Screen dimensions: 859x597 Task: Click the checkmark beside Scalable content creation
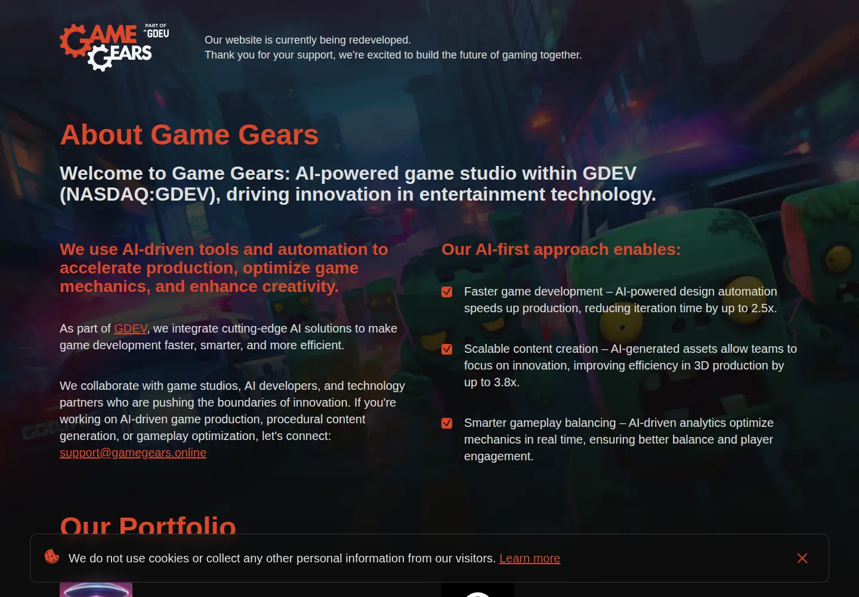447,349
